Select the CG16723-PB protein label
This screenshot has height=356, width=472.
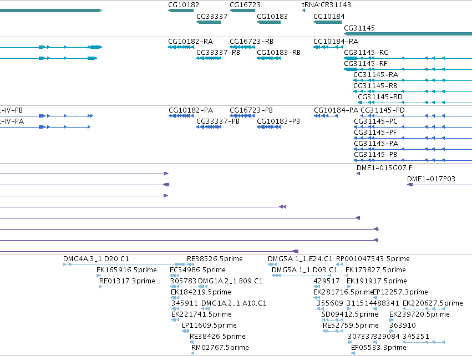pyautogui.click(x=251, y=110)
